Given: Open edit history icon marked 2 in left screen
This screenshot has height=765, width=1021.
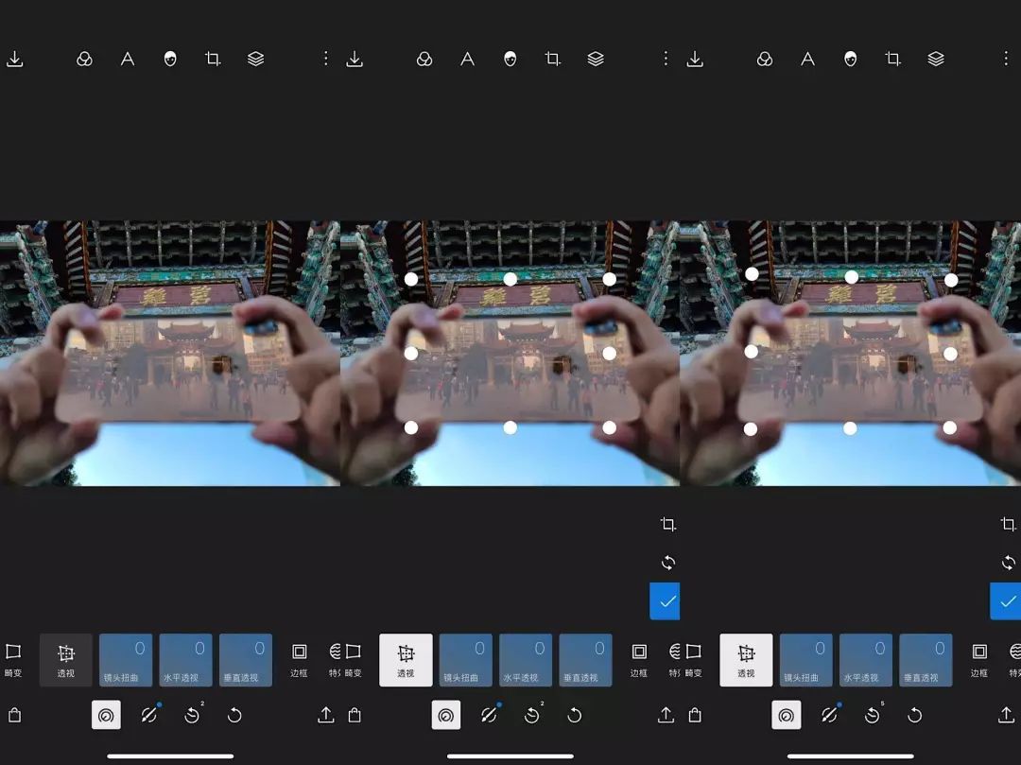Looking at the screenshot, I should point(193,715).
